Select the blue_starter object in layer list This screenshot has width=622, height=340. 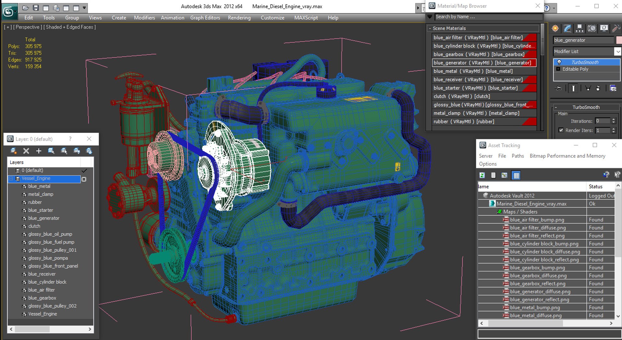(x=40, y=210)
